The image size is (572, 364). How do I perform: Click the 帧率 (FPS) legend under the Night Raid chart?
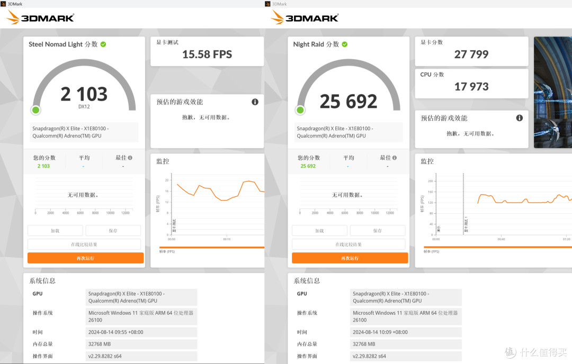432,251
